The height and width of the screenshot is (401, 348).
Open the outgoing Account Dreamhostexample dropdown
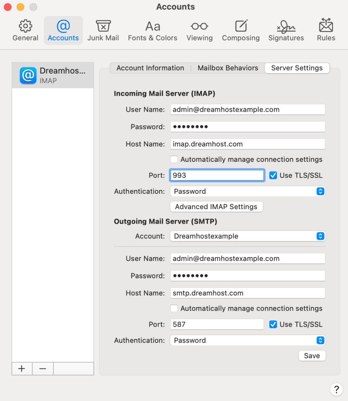point(247,236)
